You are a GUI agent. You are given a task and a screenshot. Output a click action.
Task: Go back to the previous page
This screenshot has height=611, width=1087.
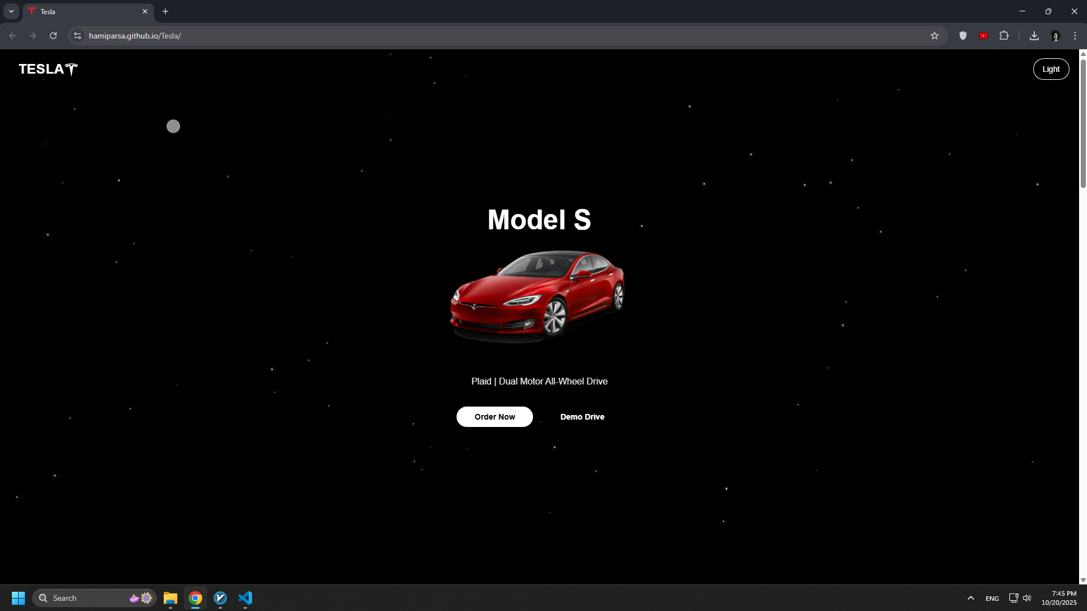(x=12, y=36)
